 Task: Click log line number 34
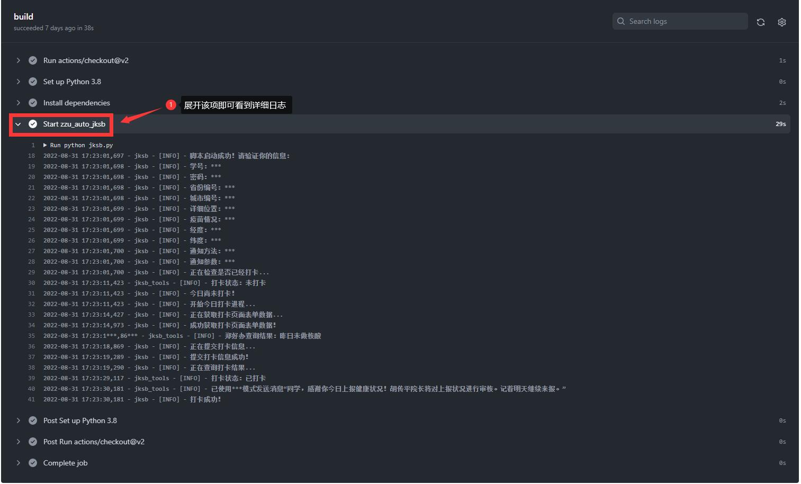coord(31,325)
